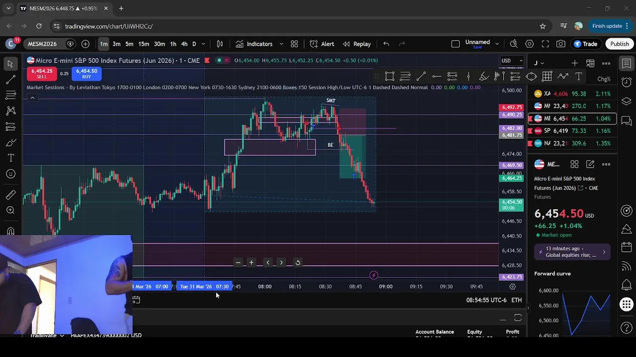Open the forecasting and measurement tools

click(x=10, y=127)
